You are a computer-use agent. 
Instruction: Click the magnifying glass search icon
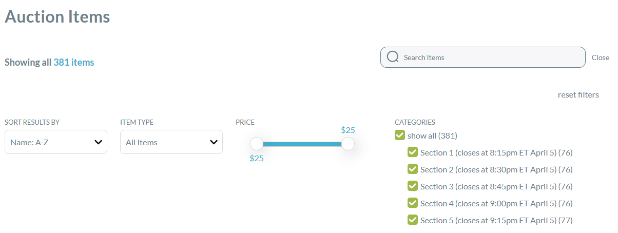(x=393, y=57)
